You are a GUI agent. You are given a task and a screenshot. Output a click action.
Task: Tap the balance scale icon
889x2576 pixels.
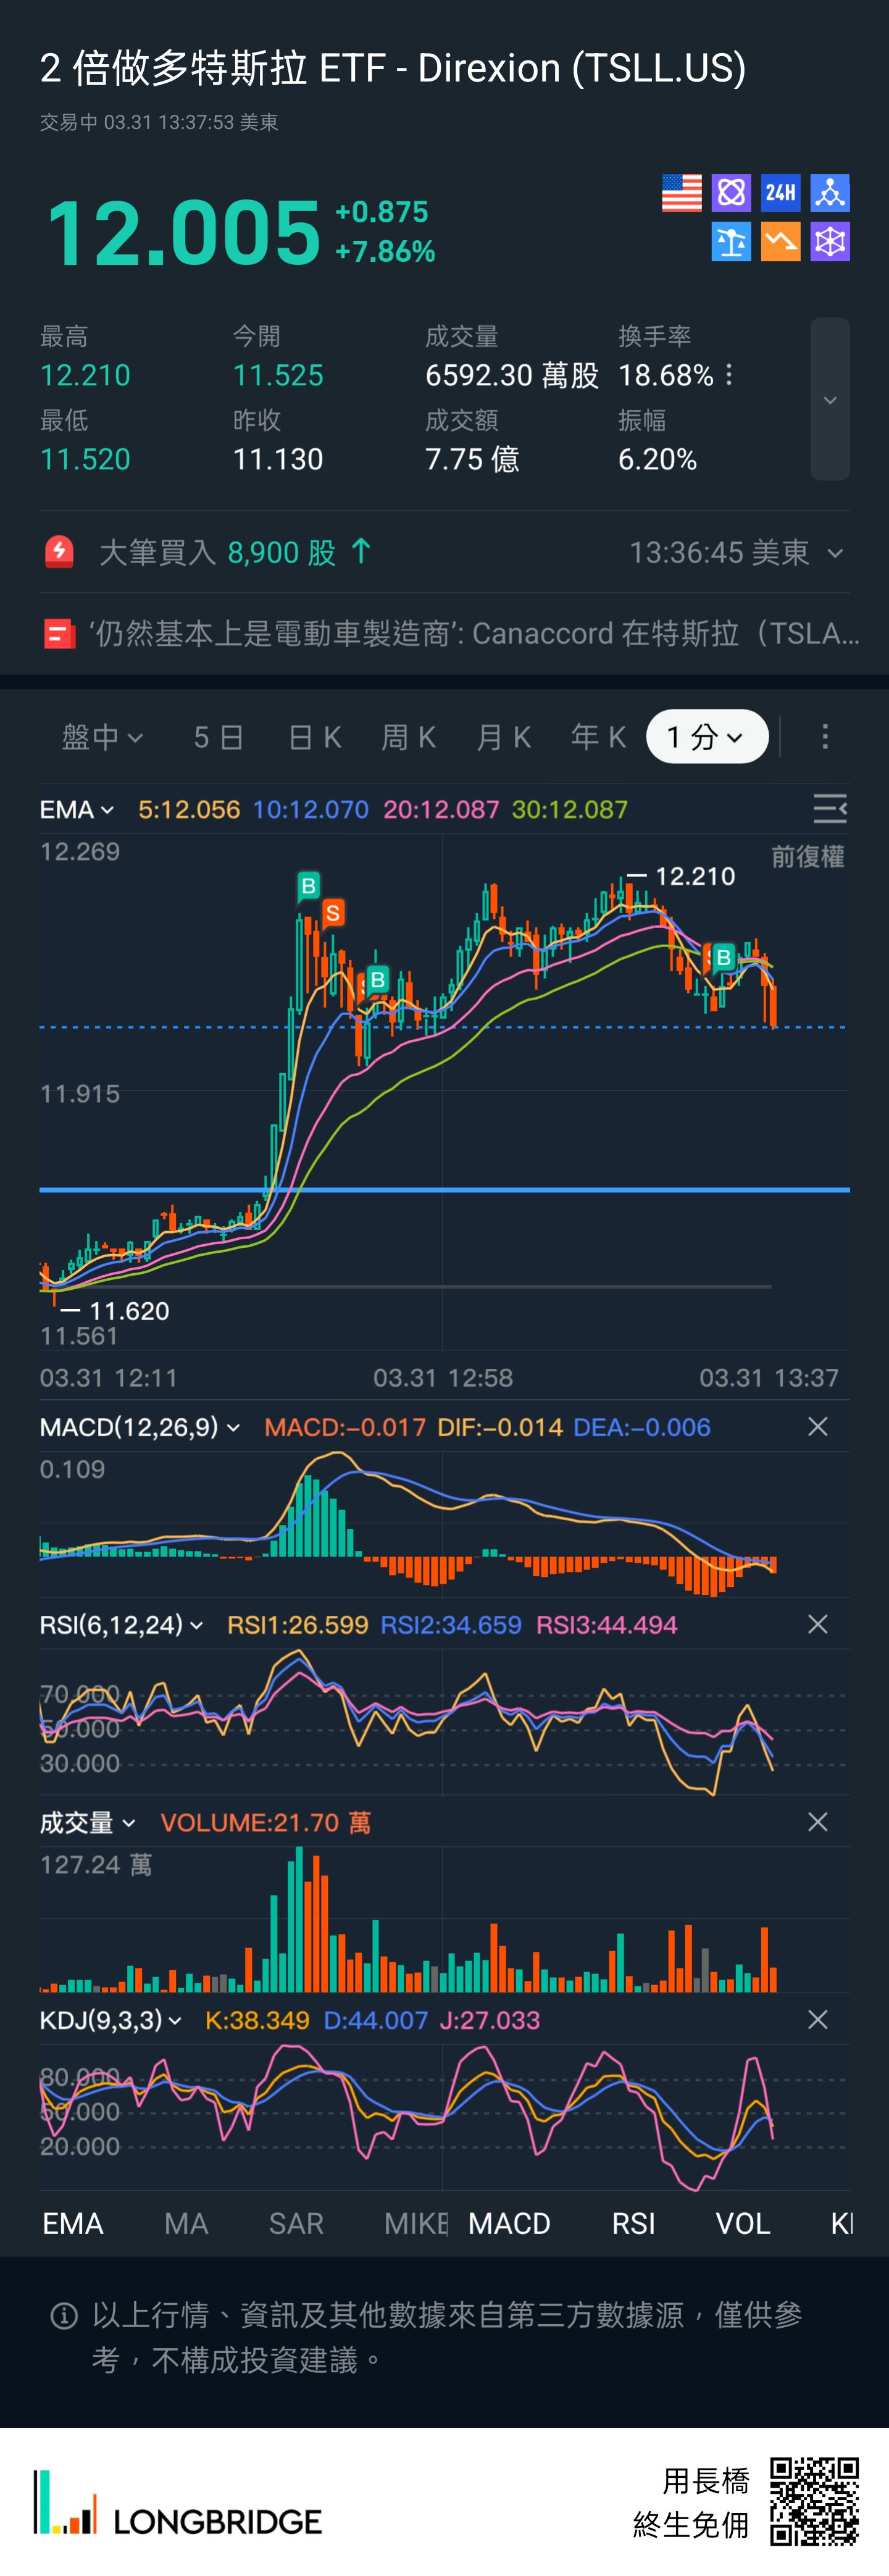click(731, 242)
